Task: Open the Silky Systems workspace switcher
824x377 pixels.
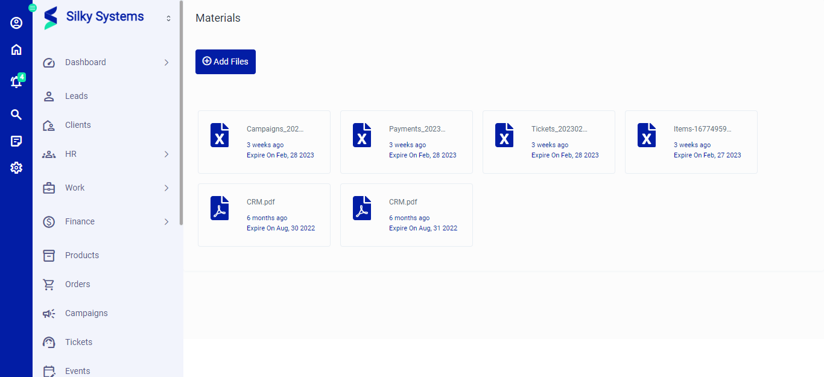Action: click(x=168, y=19)
